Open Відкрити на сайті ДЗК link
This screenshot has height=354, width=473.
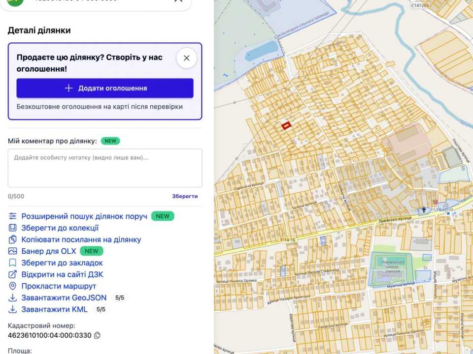62,274
